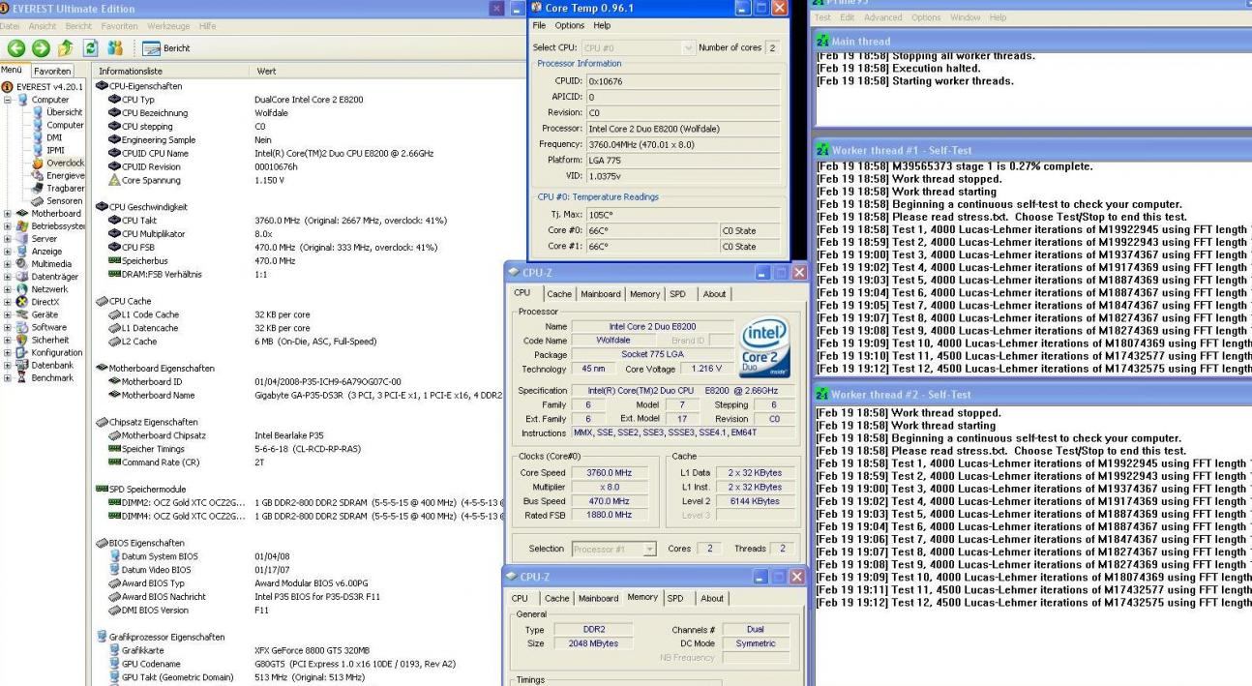This screenshot has width=1252, height=686.
Task: Open SPD tab in upper CPU-Z window
Action: 677,293
